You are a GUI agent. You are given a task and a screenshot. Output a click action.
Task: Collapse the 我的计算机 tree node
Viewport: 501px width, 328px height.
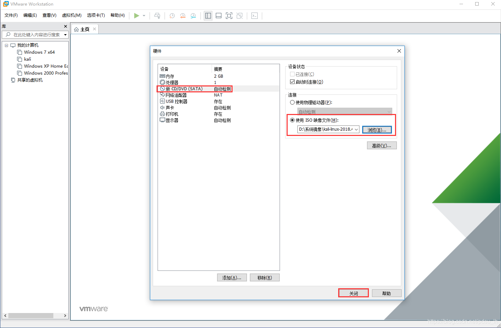6,45
